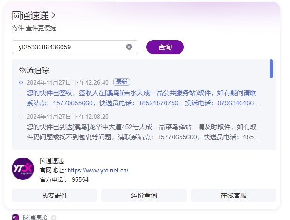Select timestamp 2024年11月27日 下午12:08:20
290x220 pixels.
pyautogui.click(x=68, y=117)
